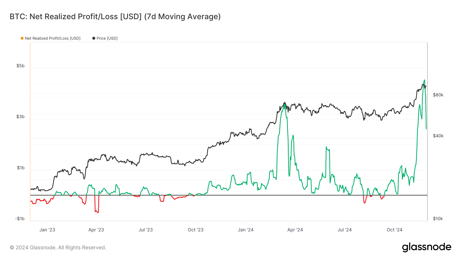Select the Jan '24 date tick label

point(245,230)
